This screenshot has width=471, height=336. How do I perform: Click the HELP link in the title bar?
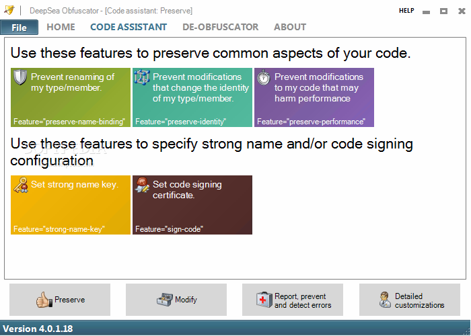click(406, 11)
